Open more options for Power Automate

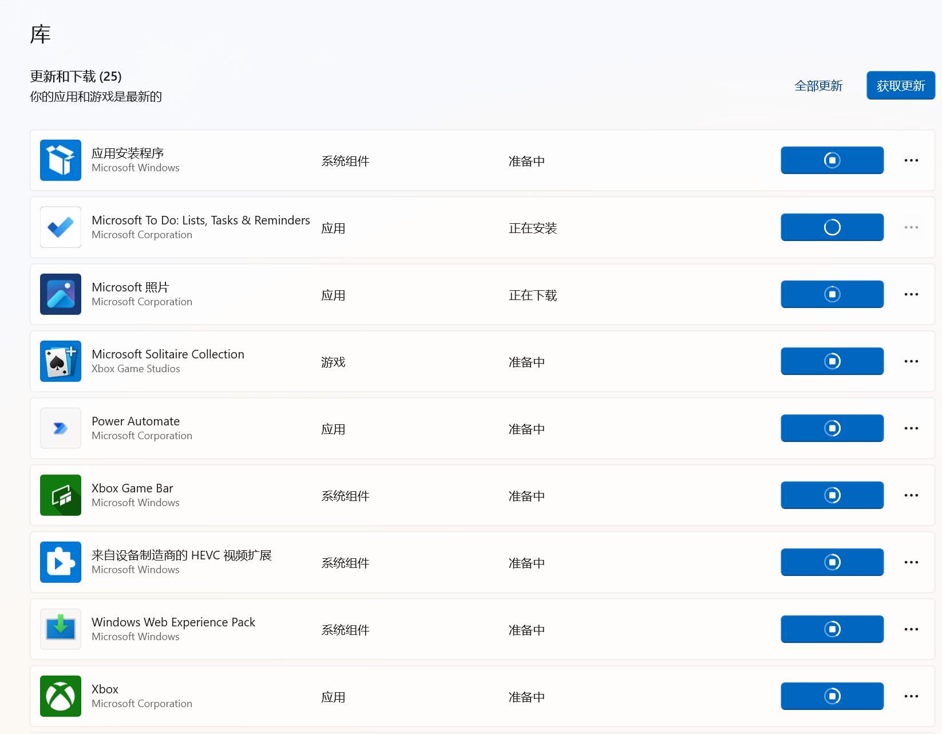pyautogui.click(x=911, y=428)
